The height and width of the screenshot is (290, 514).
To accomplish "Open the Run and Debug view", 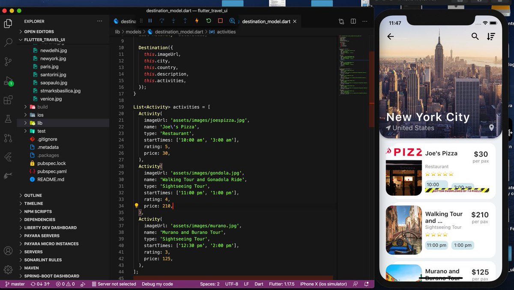I will pos(8,81).
